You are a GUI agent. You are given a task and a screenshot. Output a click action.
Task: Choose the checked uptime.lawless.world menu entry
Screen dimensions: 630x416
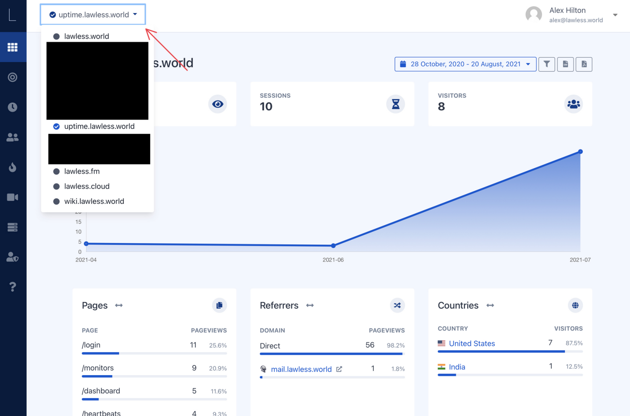tap(99, 126)
